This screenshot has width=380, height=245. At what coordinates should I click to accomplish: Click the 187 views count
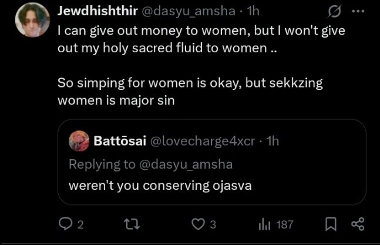tap(284, 224)
